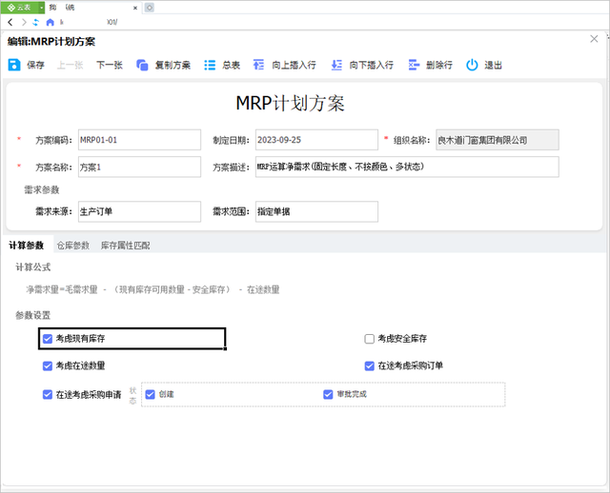Click the insert row below (向下插入行) icon
The height and width of the screenshot is (493, 610).
coord(336,65)
